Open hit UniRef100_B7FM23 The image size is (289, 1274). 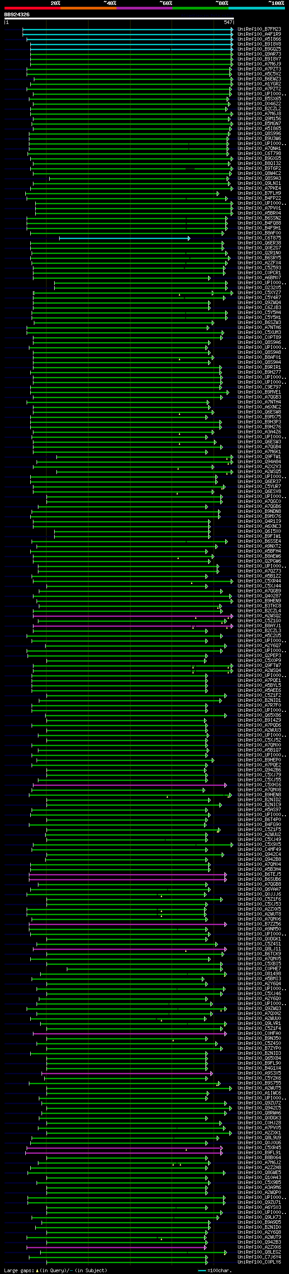coord(259,29)
